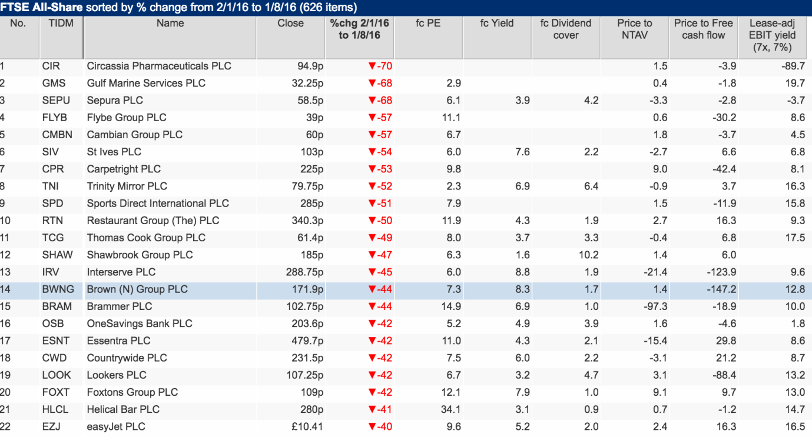
Task: Select Brammer PLC name
Action: click(119, 306)
